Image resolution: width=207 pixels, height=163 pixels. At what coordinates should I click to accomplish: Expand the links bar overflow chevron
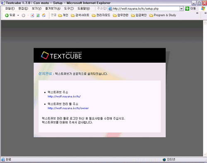197,13
